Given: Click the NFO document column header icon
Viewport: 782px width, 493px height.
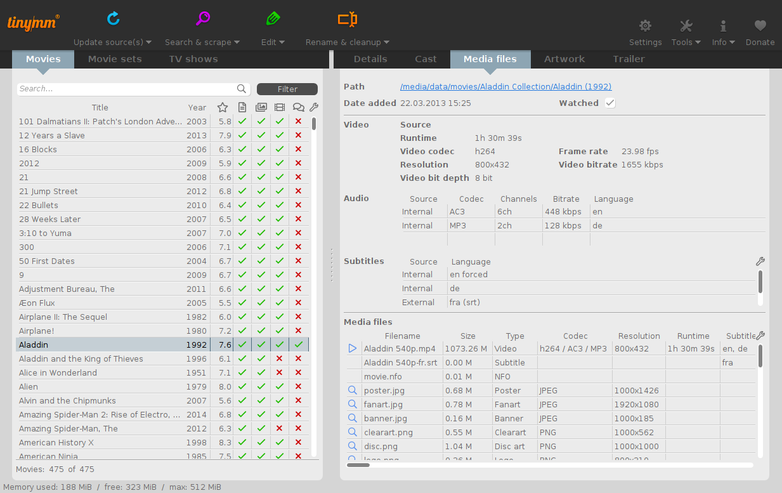Looking at the screenshot, I should (242, 107).
